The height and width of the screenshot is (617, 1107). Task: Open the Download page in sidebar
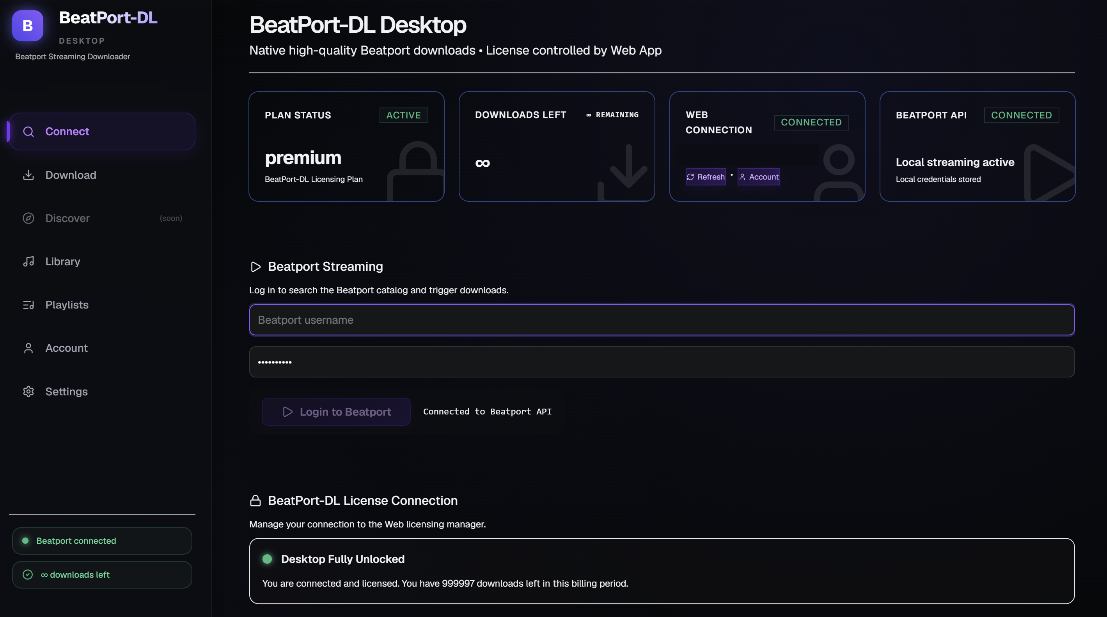[x=102, y=175]
